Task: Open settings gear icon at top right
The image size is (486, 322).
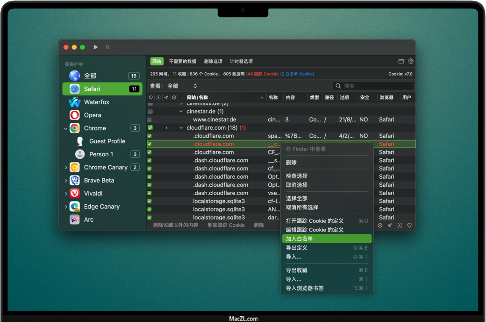Action: [411, 61]
